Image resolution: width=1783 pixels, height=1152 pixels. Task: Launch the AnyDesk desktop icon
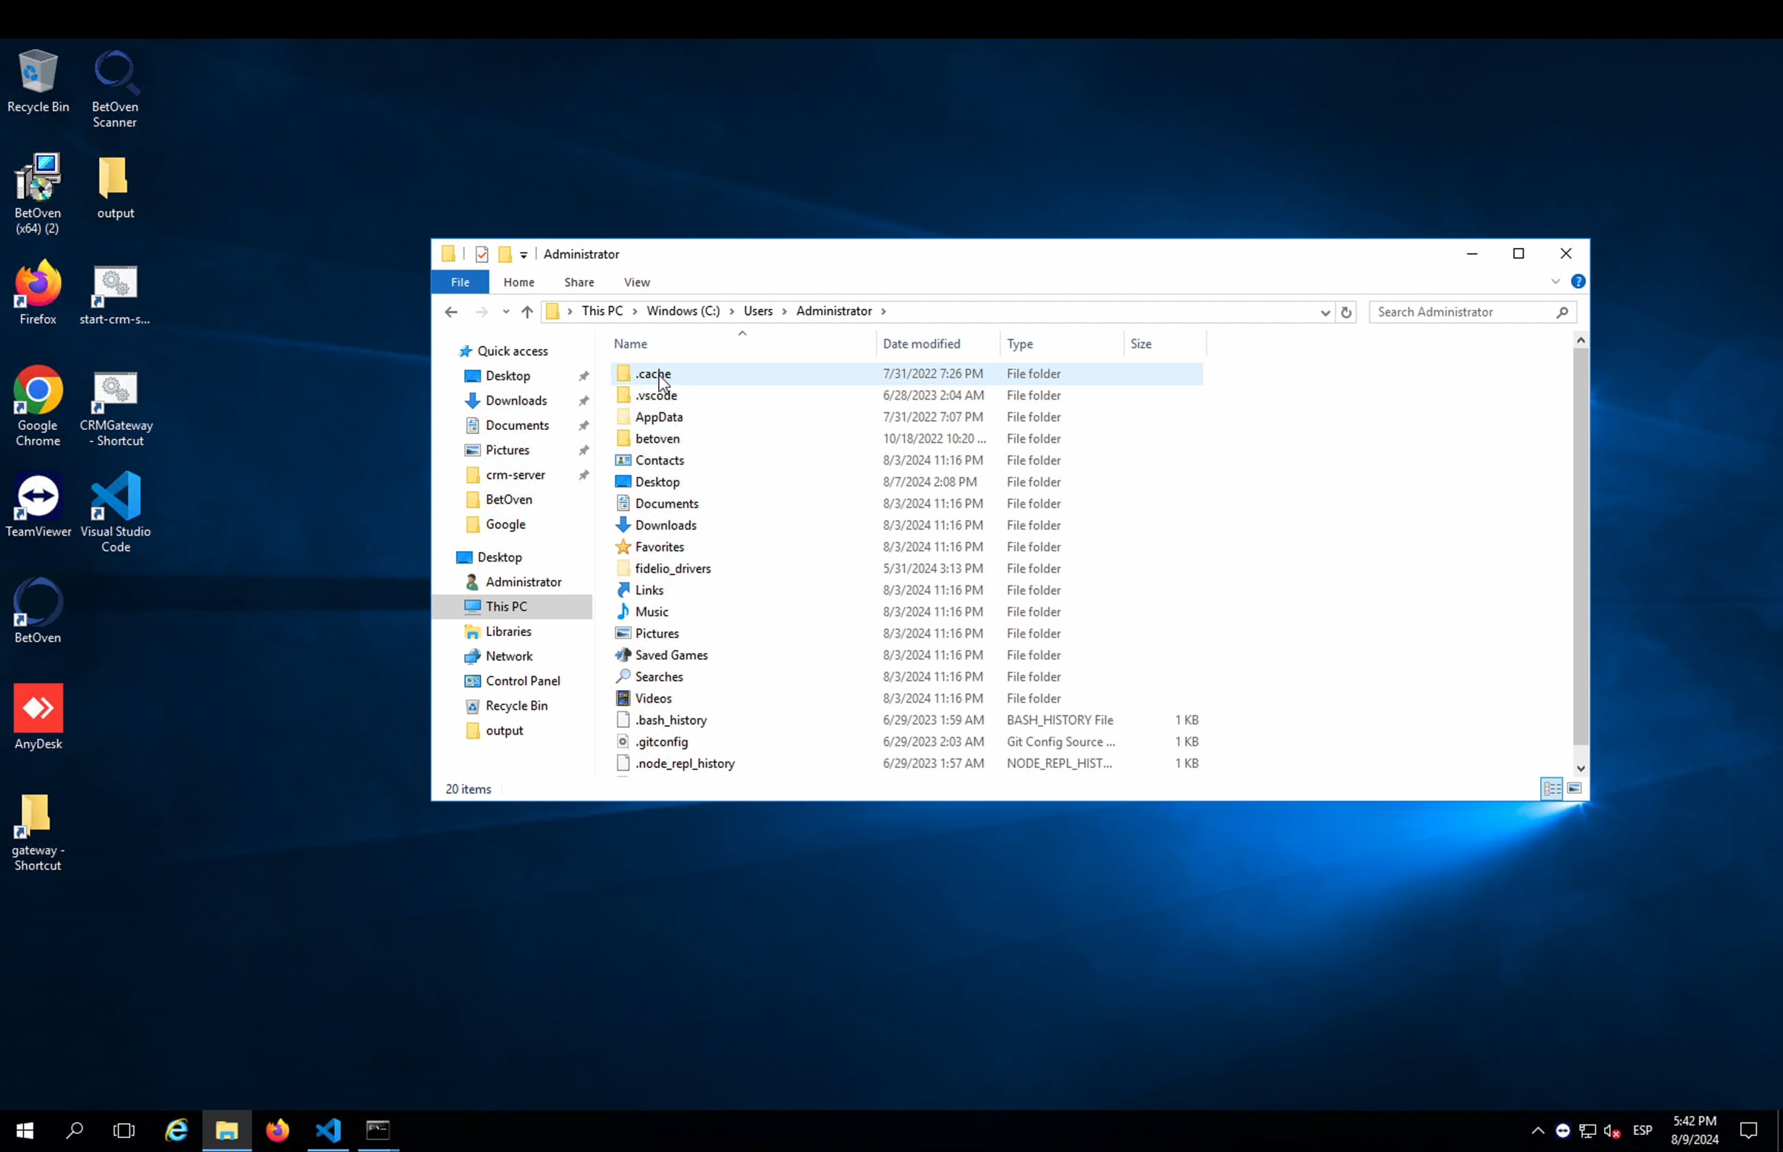click(38, 717)
